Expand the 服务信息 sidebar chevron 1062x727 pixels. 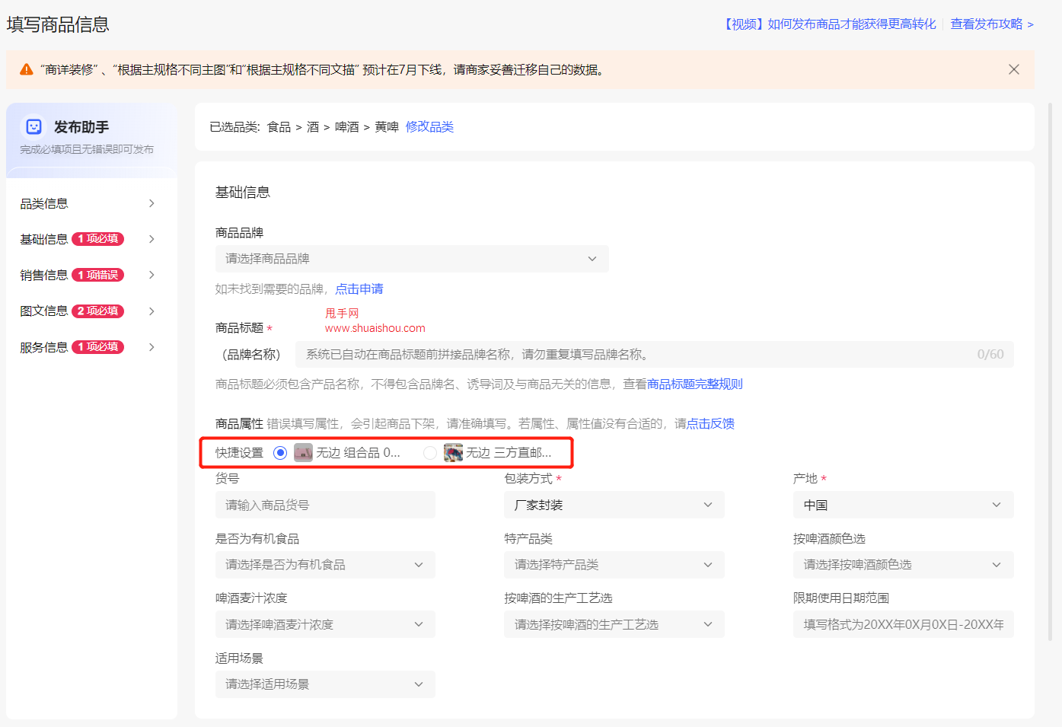151,347
